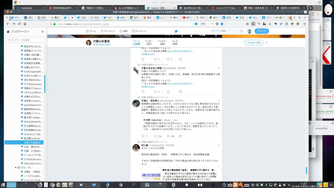Expand the 野田隼人 tweet caret menu
The width and height of the screenshot is (334, 188).
click(x=219, y=101)
